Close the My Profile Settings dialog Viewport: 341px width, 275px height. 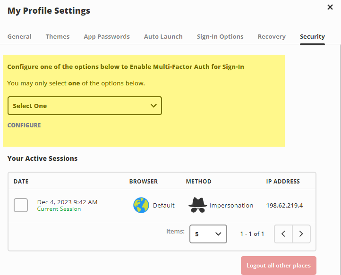pos(330,7)
